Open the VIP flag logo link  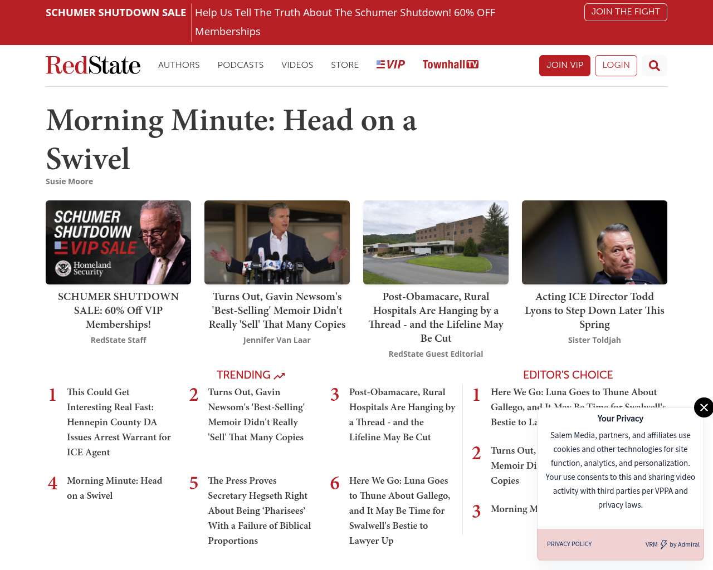pyautogui.click(x=390, y=65)
